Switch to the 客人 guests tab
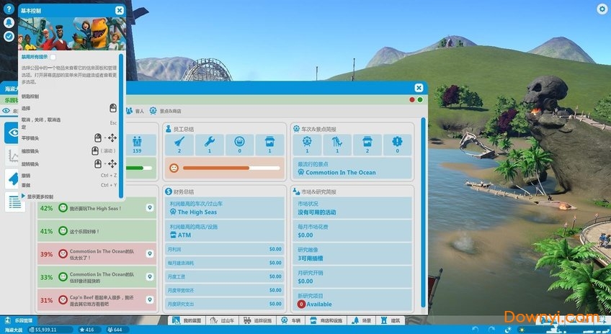The height and width of the screenshot is (334, 611). (135, 112)
